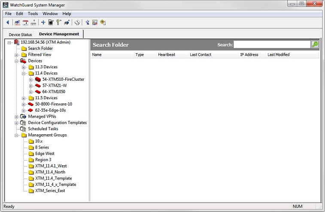Collapse the Management Groups node

[x=16, y=135]
